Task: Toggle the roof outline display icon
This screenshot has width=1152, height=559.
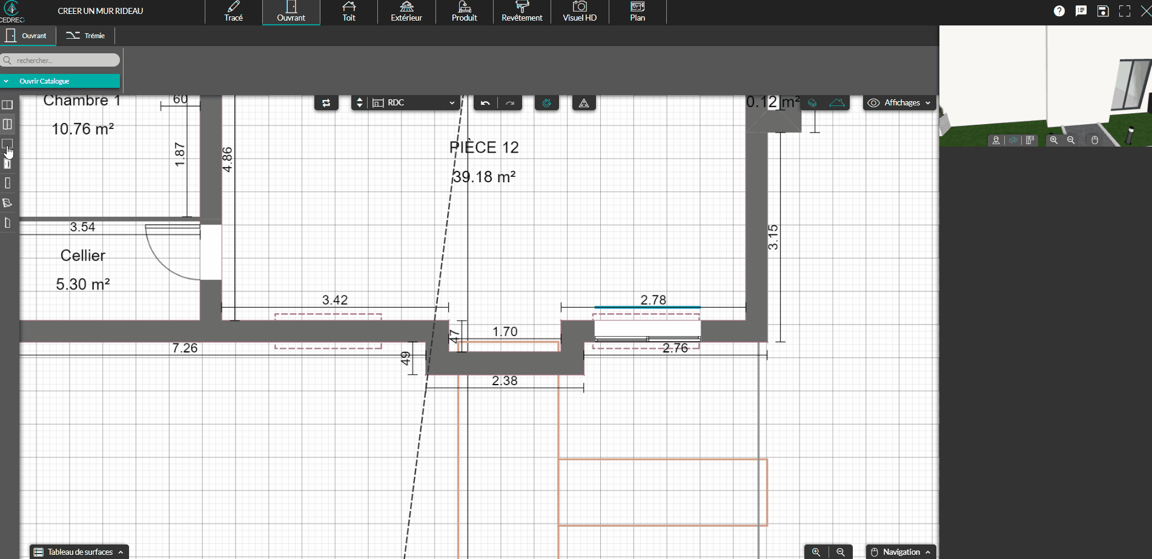Action: tap(836, 103)
